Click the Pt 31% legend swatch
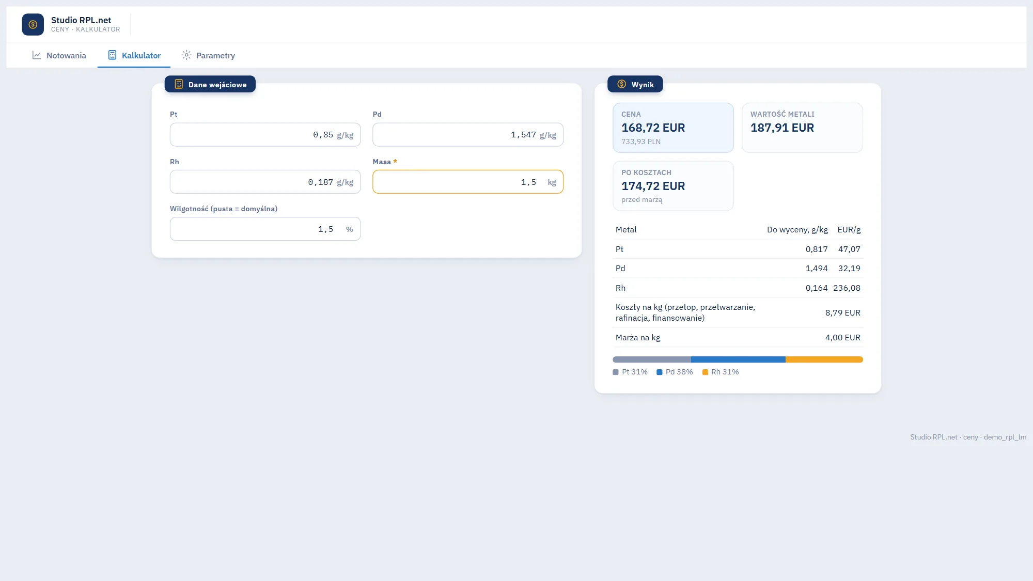Viewport: 1033px width, 581px height. pyautogui.click(x=616, y=372)
